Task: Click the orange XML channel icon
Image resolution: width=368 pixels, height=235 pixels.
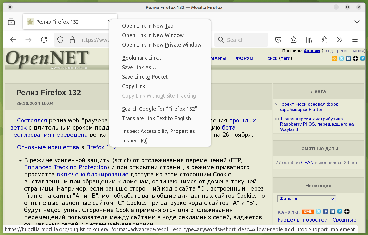Action: [x=307, y=212]
